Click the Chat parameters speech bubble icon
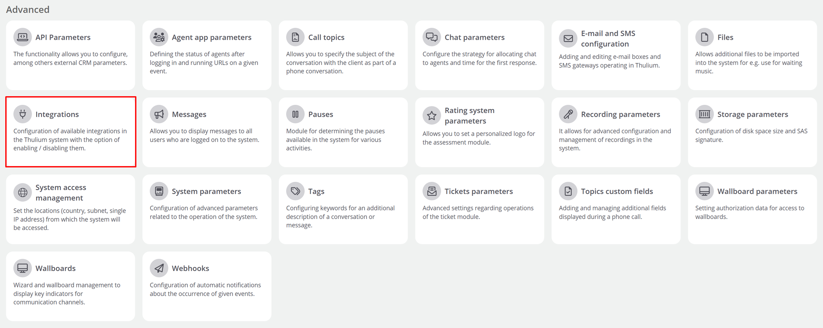 [x=431, y=37]
